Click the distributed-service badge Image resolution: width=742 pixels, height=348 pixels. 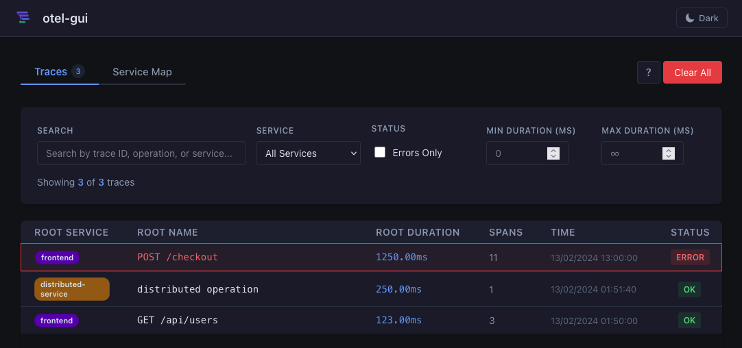[x=72, y=289]
